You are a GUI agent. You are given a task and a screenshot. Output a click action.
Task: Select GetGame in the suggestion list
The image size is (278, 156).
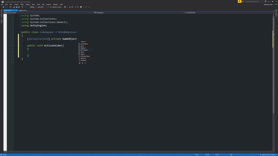pyautogui.click(x=83, y=58)
